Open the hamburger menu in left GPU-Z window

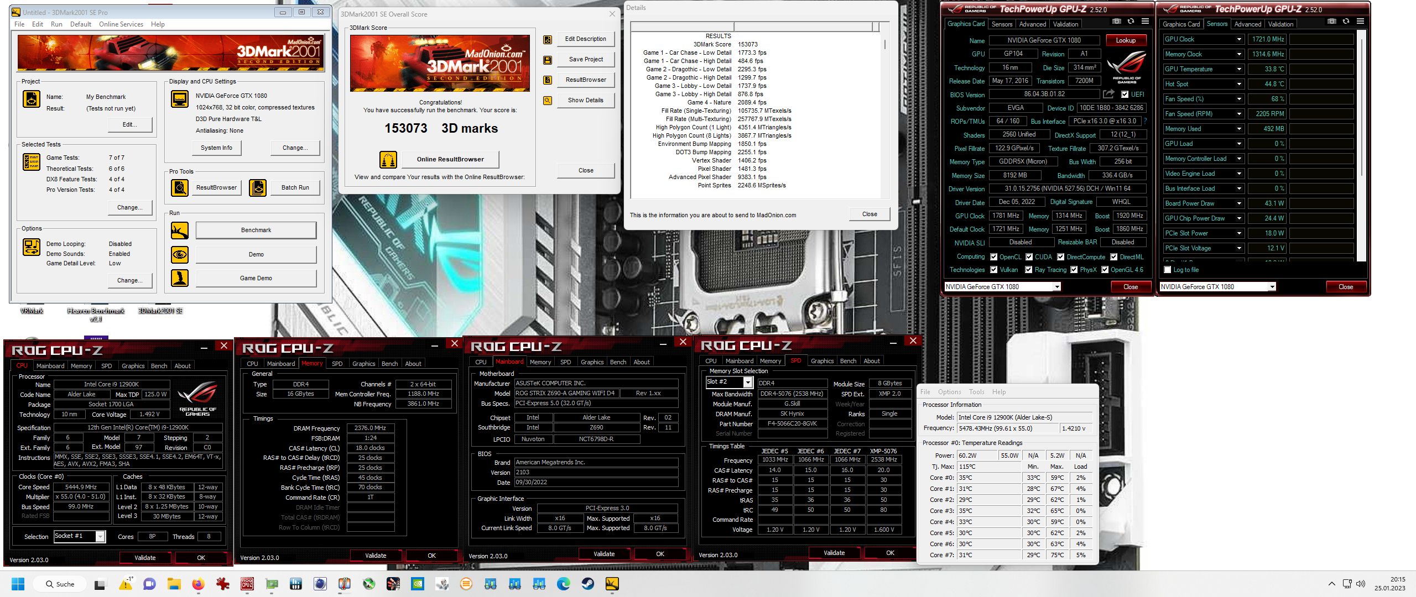tap(1145, 22)
